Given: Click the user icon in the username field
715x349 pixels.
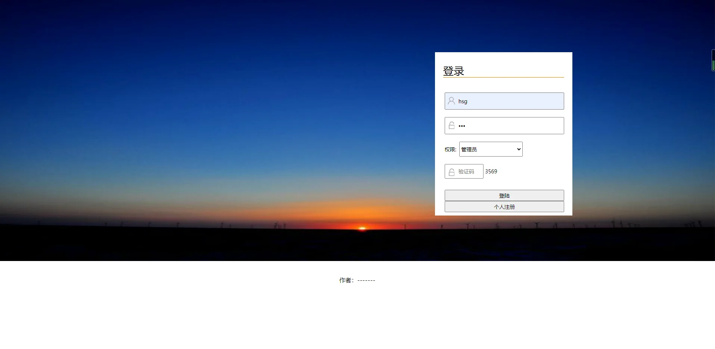Looking at the screenshot, I should 451,101.
